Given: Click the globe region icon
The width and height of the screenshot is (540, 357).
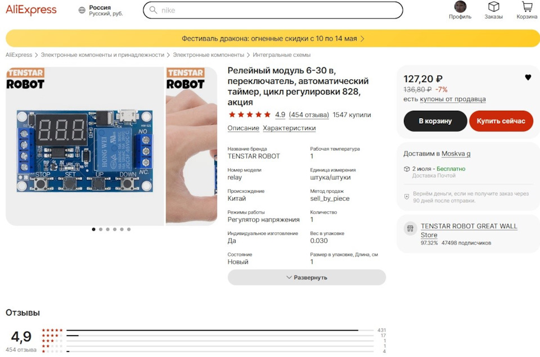Looking at the screenshot, I should point(82,10).
